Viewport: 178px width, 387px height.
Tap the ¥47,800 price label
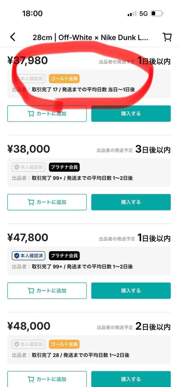[28, 237]
